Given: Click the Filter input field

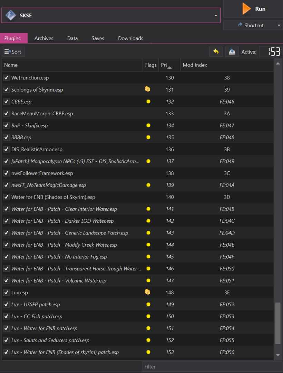Looking at the screenshot, I should click(x=212, y=366).
